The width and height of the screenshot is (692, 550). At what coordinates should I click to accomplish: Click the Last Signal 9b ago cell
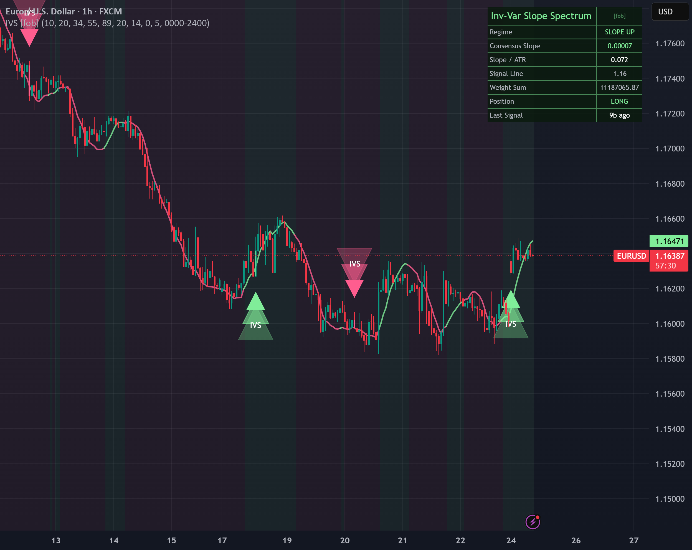tap(619, 115)
